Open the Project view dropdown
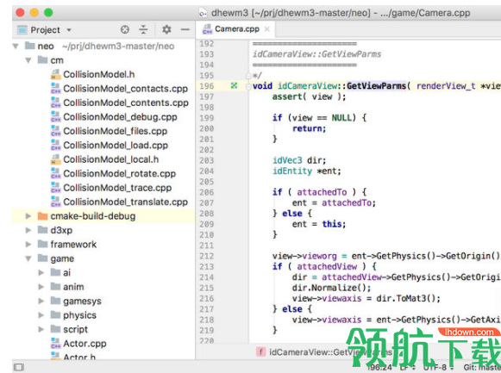 coord(69,30)
